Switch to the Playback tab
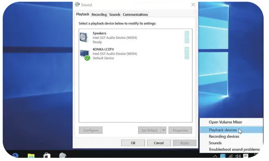269x161 pixels. pyautogui.click(x=83, y=14)
